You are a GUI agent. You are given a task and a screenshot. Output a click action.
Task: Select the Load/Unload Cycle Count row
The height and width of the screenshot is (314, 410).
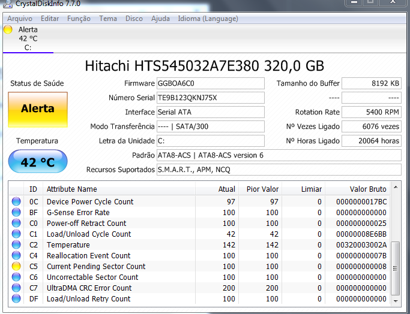[x=199, y=234]
